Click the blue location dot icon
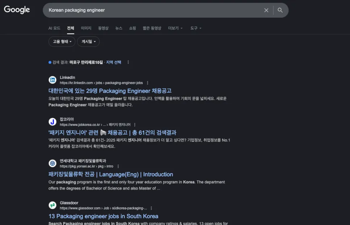 pyautogui.click(x=50, y=62)
